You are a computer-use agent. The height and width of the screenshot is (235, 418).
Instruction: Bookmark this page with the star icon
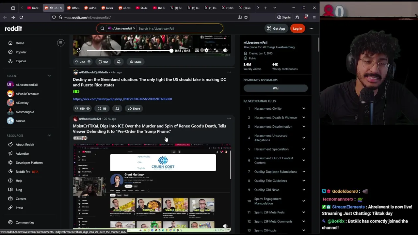coord(246,17)
